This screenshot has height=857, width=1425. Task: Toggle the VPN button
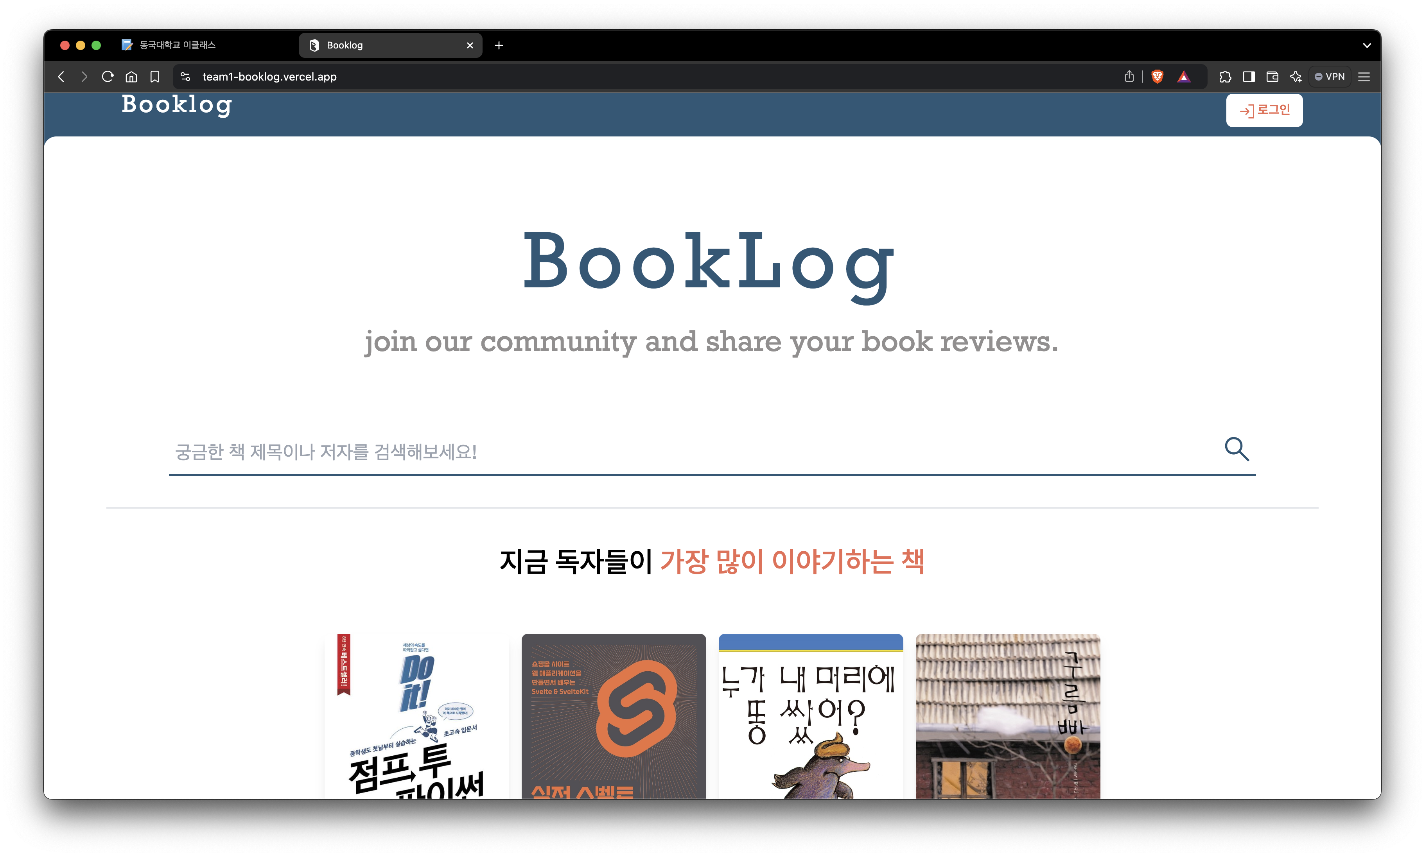tap(1330, 77)
